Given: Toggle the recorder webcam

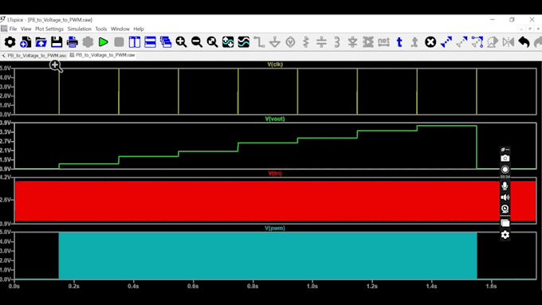Looking at the screenshot, I should (505, 209).
